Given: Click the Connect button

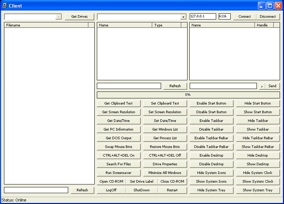Looking at the screenshot, I should pyautogui.click(x=244, y=17).
